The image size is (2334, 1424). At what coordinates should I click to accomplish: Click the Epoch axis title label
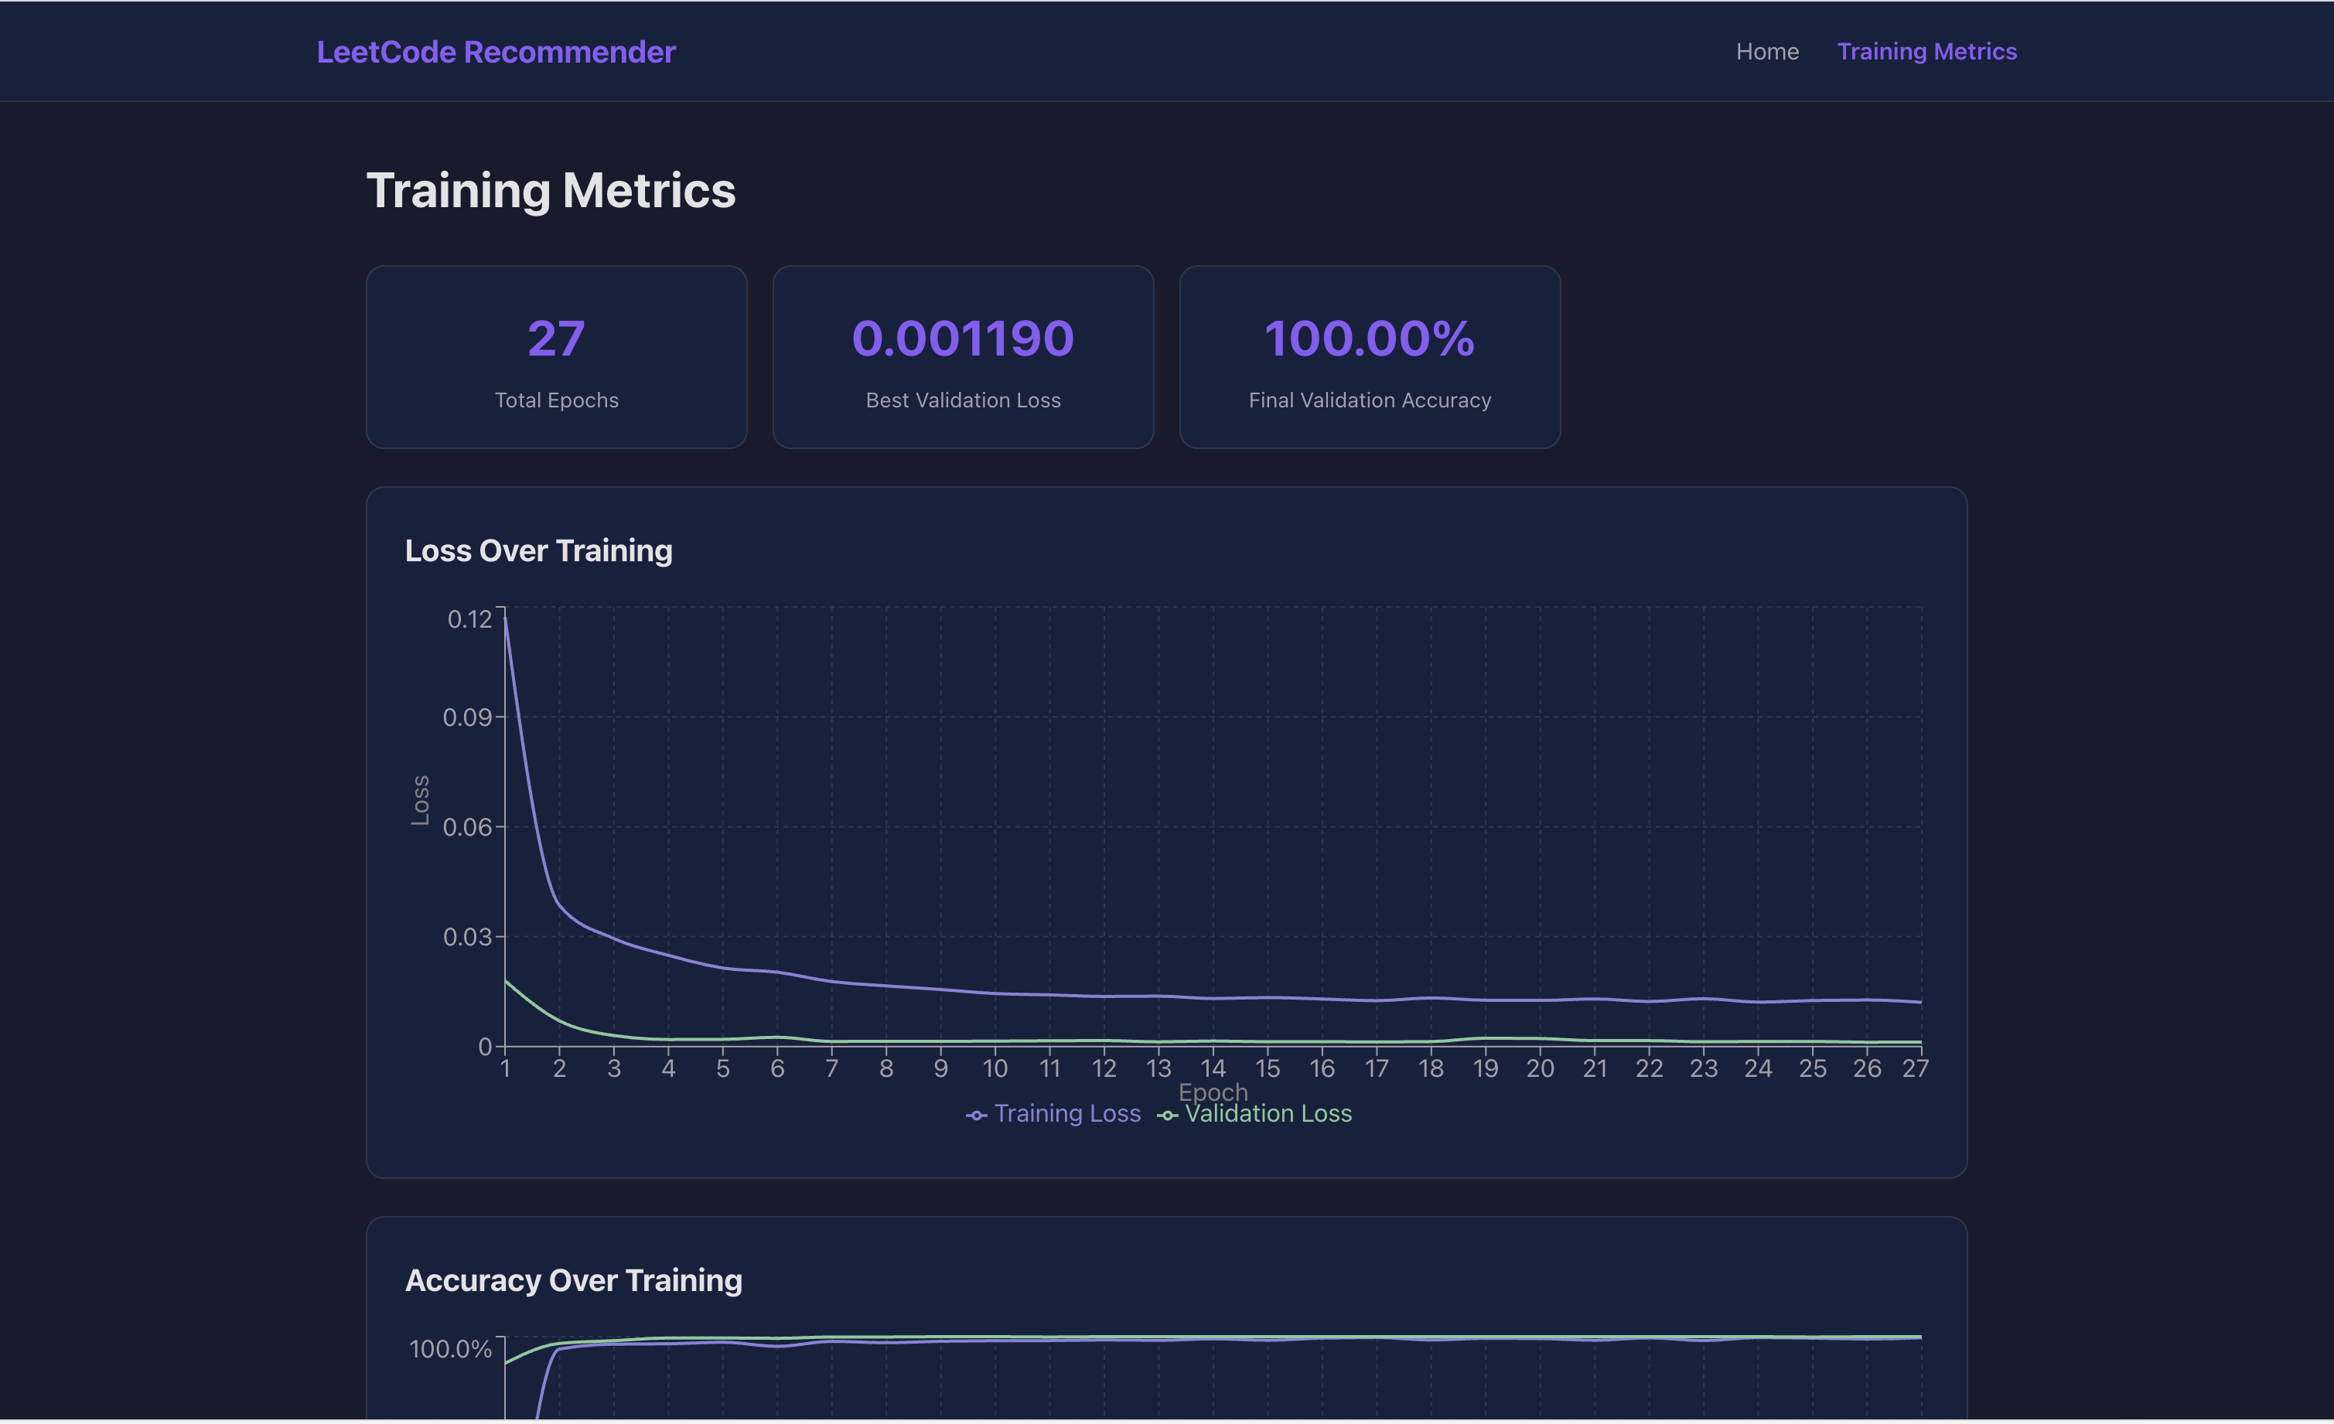tap(1213, 1092)
